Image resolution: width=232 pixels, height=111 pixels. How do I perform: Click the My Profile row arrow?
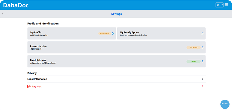113,33
